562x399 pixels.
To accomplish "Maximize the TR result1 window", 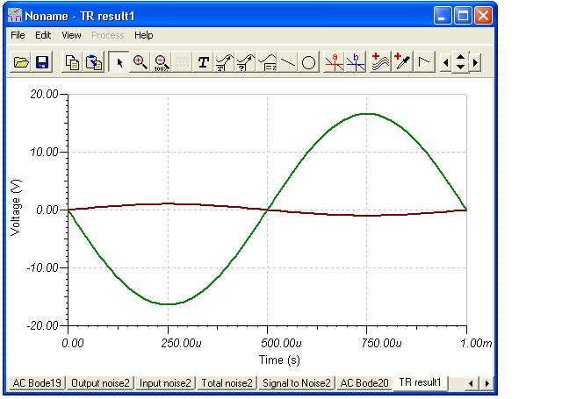I will pyautogui.click(x=463, y=16).
